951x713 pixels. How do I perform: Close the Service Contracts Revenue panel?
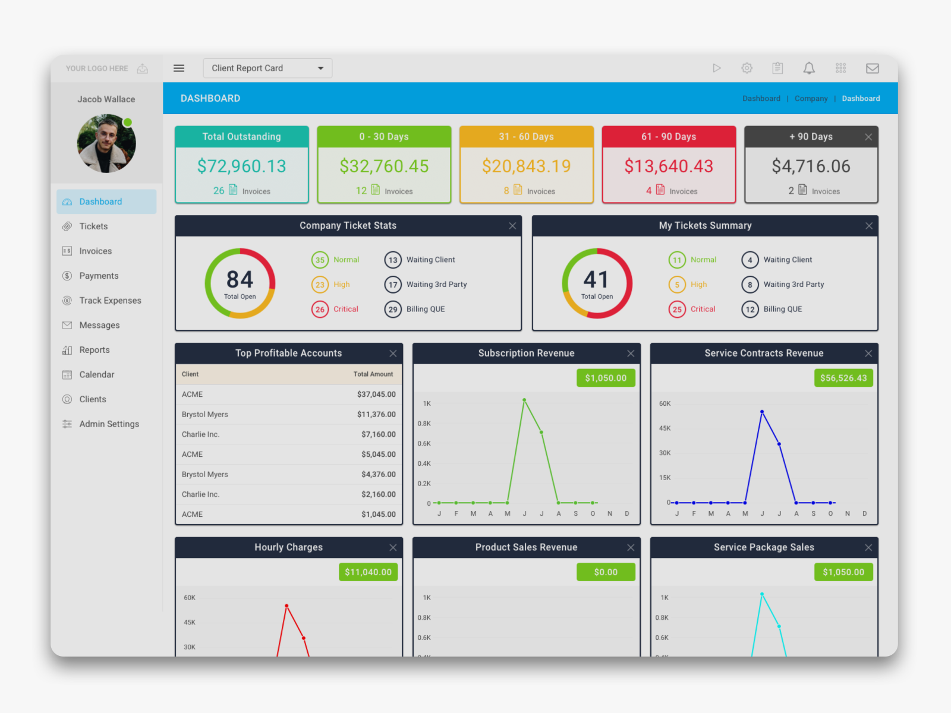point(868,354)
